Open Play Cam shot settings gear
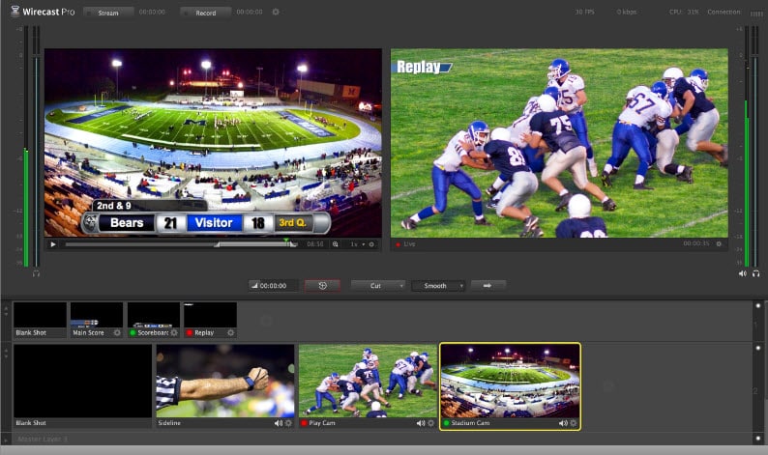This screenshot has width=768, height=455. point(431,423)
